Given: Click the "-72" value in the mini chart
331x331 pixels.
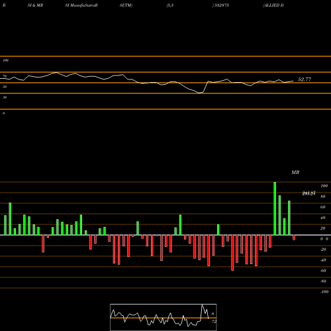Looking at the screenshot, I should coord(214,322).
